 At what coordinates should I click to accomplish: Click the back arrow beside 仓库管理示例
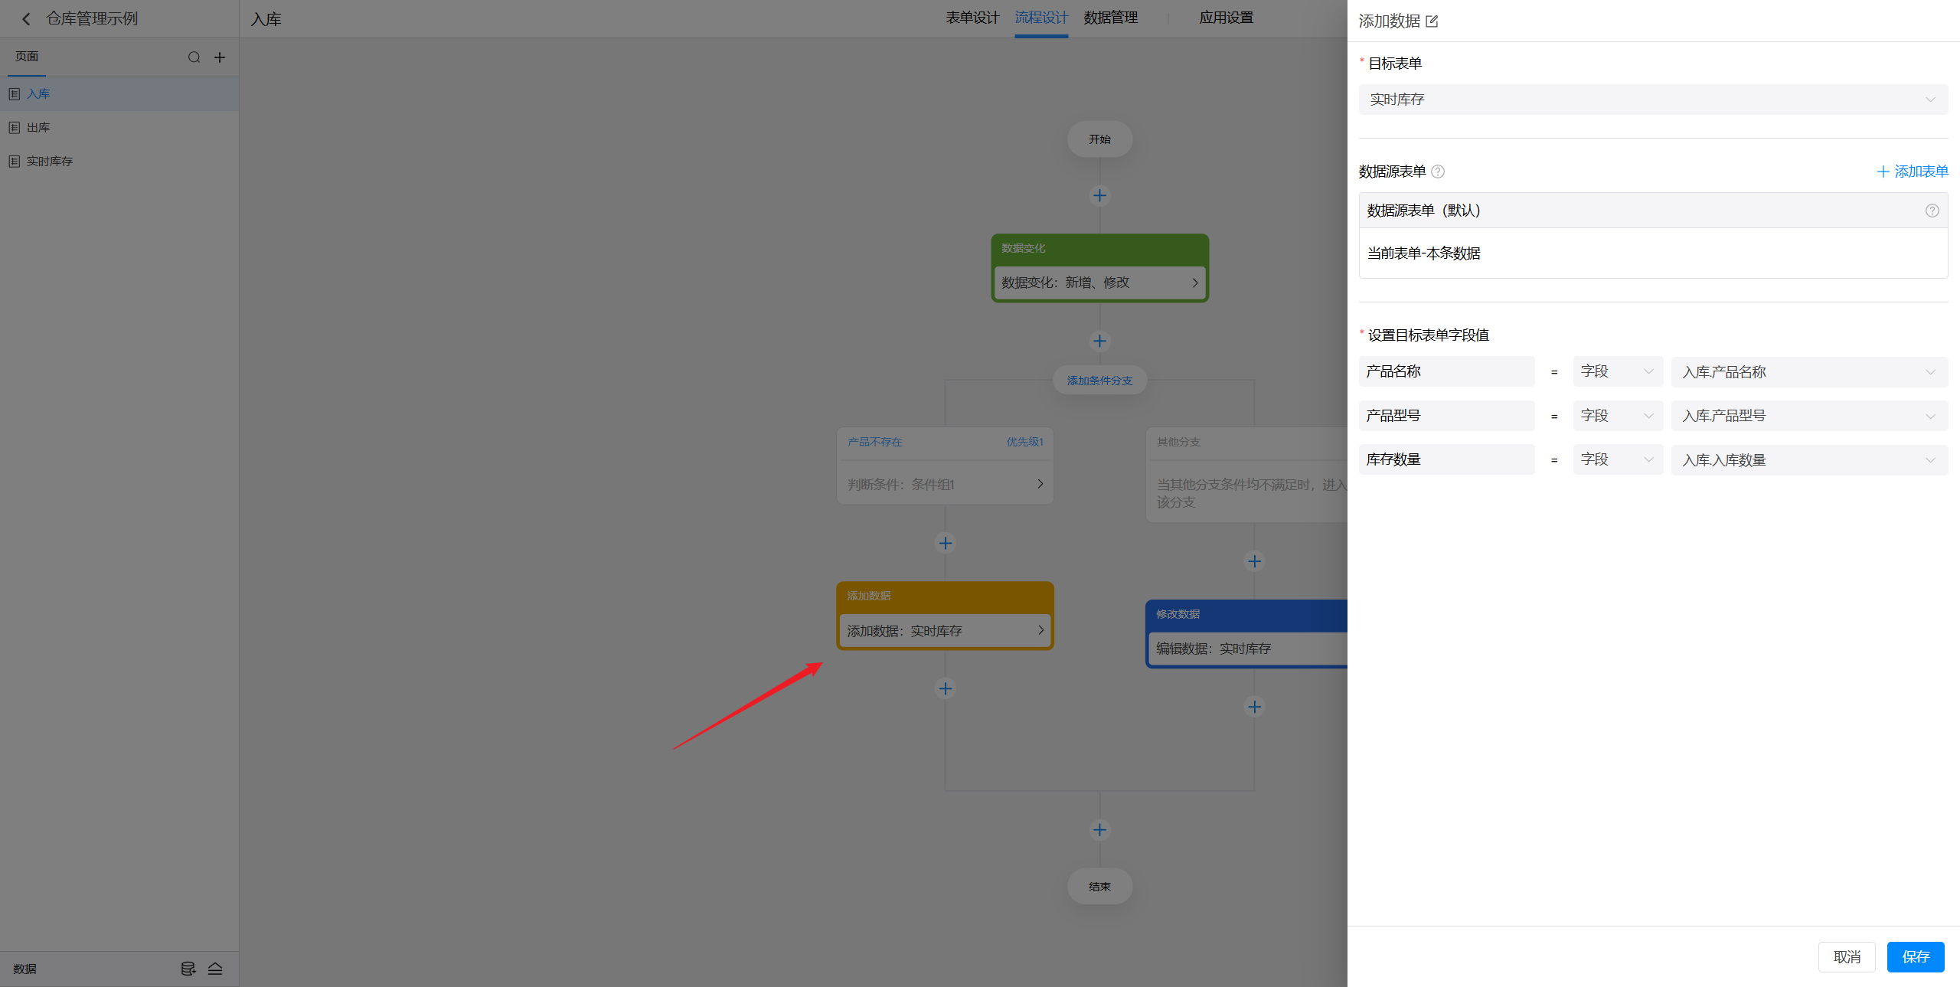pos(26,19)
